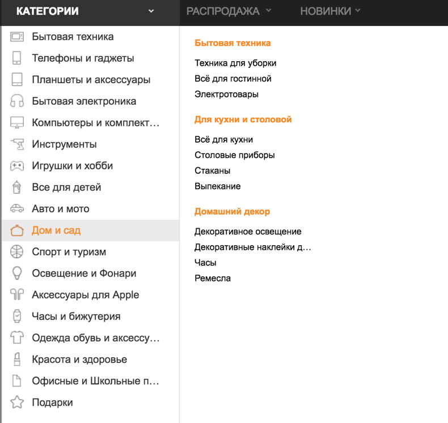Select Красота и здоровье category
The height and width of the screenshot is (423, 448).
point(91,360)
